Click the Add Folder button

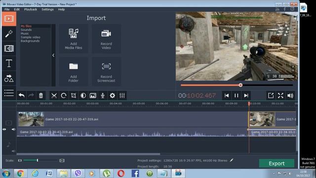click(74, 72)
